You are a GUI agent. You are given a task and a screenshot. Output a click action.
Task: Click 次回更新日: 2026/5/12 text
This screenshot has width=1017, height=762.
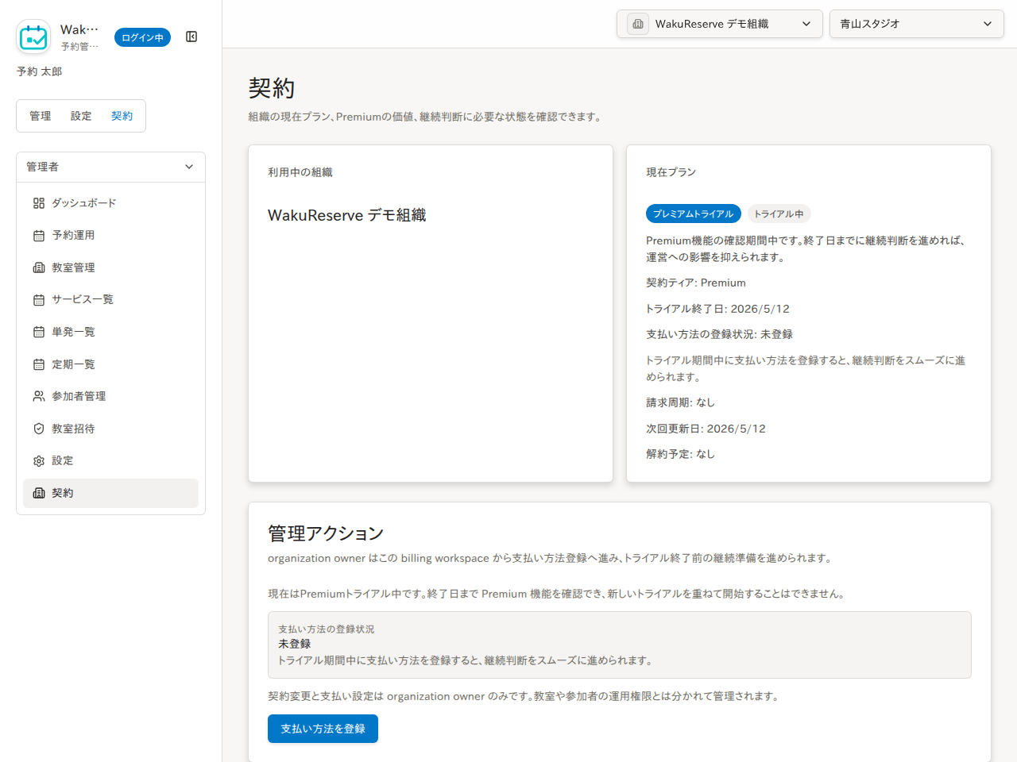[706, 429]
